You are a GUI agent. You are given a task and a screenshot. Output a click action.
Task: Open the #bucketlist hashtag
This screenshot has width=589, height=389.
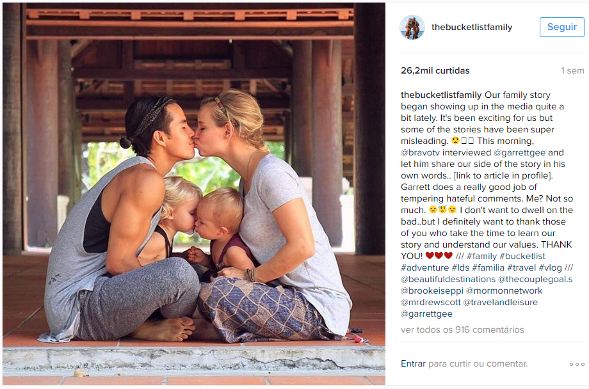click(x=522, y=256)
